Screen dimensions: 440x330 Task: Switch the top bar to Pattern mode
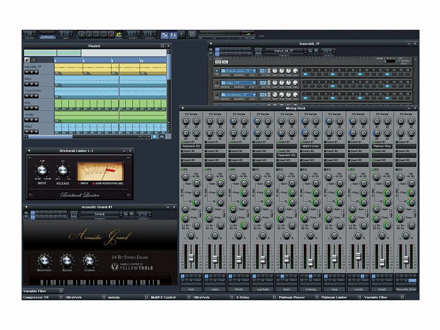47,32
